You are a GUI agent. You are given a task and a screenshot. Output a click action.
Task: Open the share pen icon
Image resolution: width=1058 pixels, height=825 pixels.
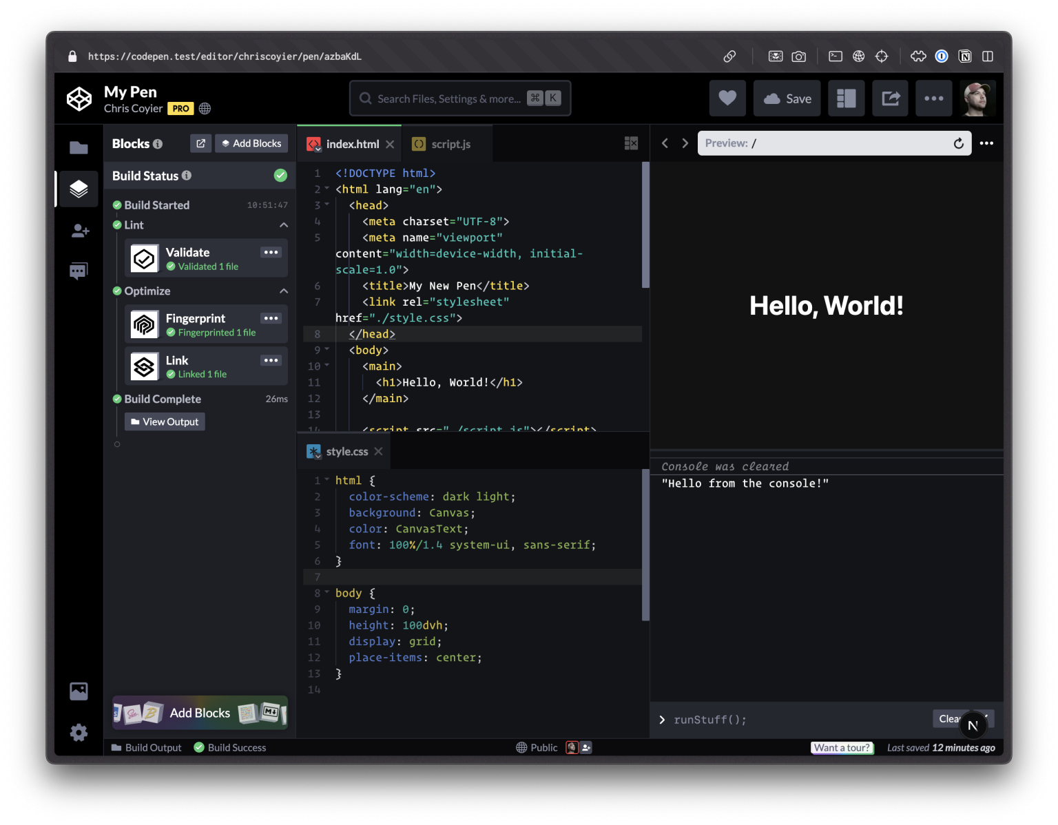[x=890, y=98]
